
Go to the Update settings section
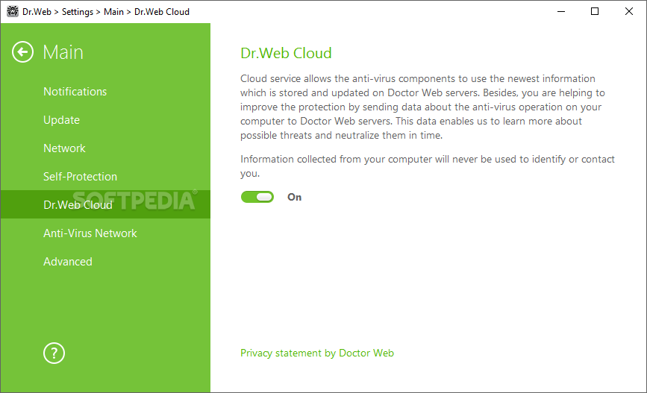pos(61,120)
